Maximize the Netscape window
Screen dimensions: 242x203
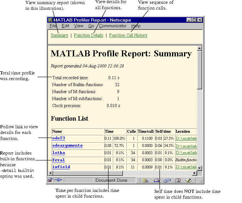pyautogui.click(x=194, y=20)
